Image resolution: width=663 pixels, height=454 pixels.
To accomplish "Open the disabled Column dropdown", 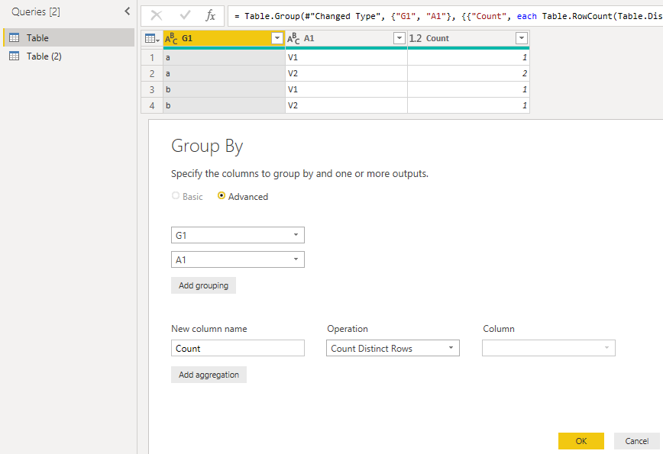I will (x=548, y=348).
